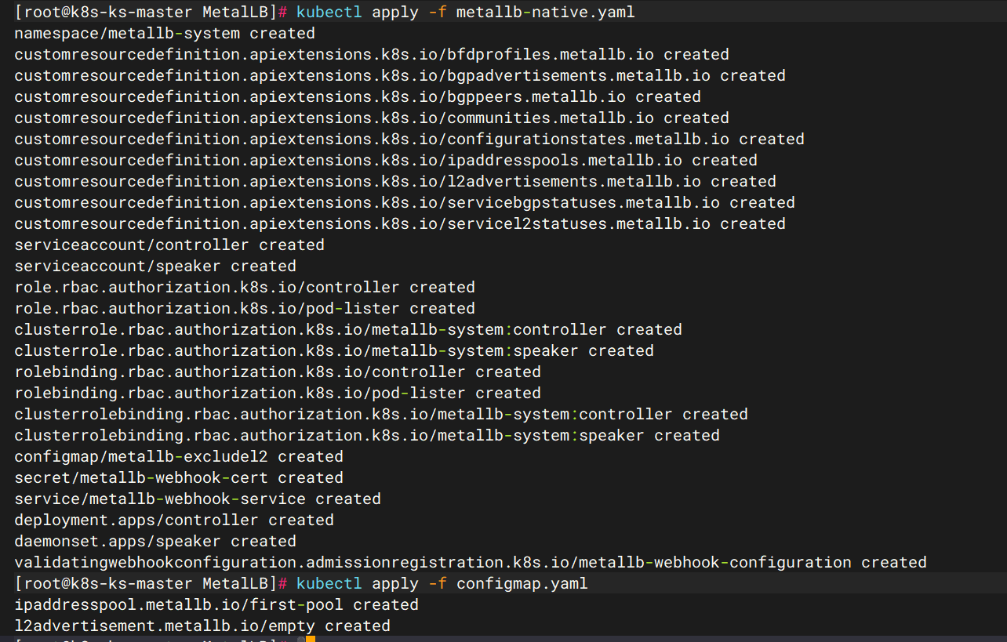Image resolution: width=1007 pixels, height=642 pixels.
Task: Click the bgppeers.metallb.io output line
Action: (x=358, y=96)
